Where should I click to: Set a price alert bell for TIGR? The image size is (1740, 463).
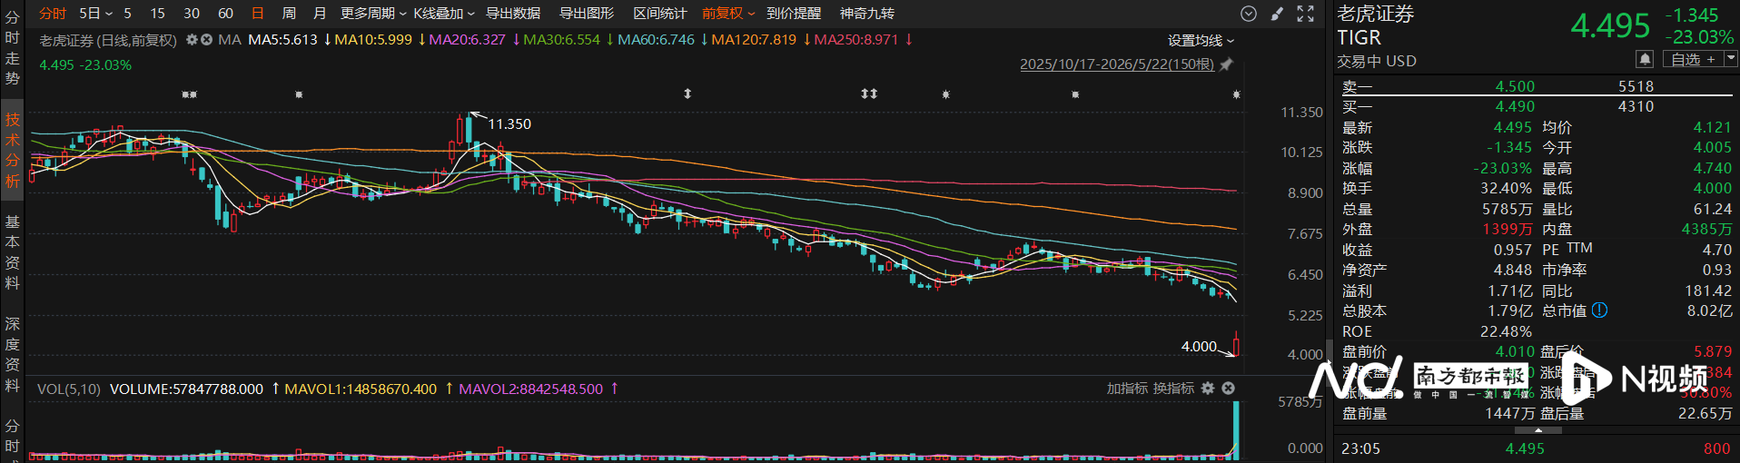[x=1644, y=59]
